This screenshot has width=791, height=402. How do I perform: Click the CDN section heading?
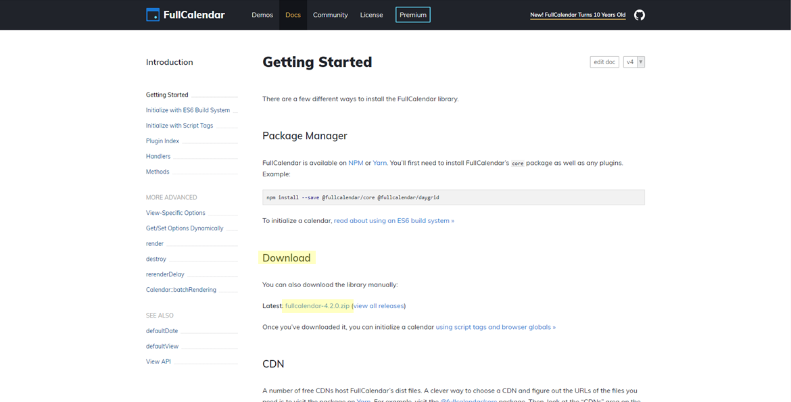pos(273,363)
